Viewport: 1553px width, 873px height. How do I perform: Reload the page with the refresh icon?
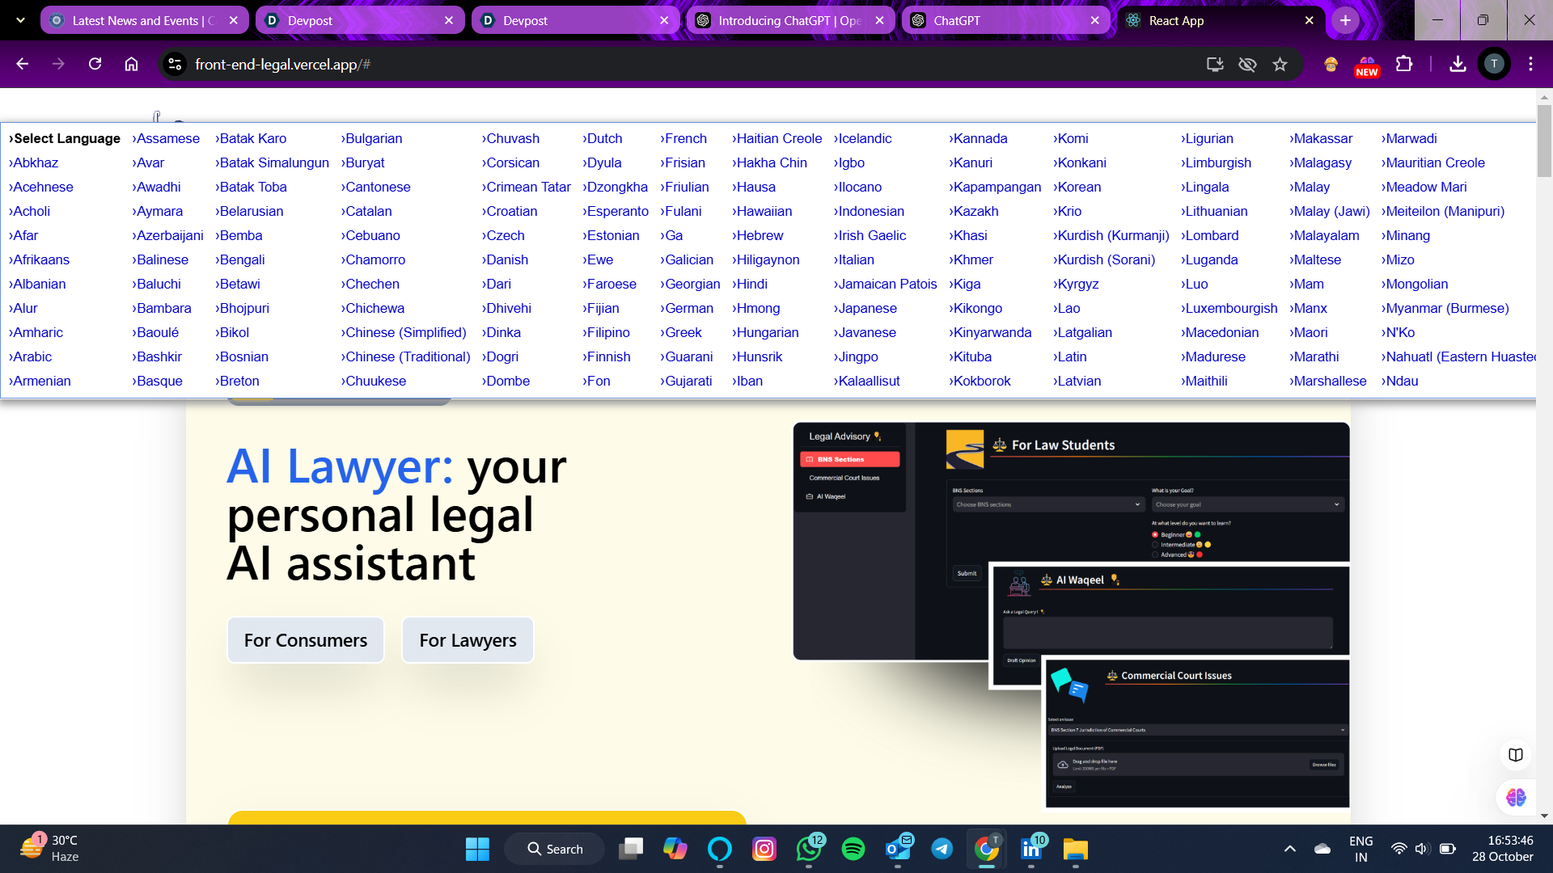click(x=95, y=64)
